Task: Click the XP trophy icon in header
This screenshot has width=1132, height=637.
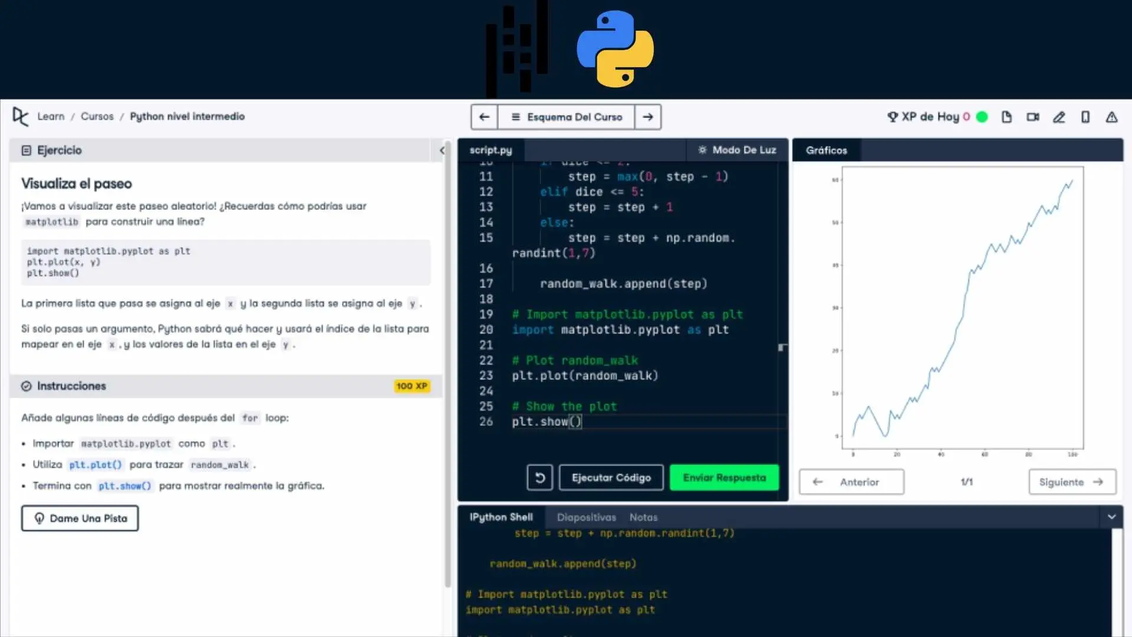Action: (893, 117)
